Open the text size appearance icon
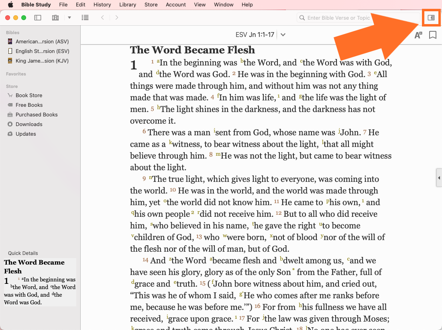The image size is (442, 330). (x=418, y=35)
